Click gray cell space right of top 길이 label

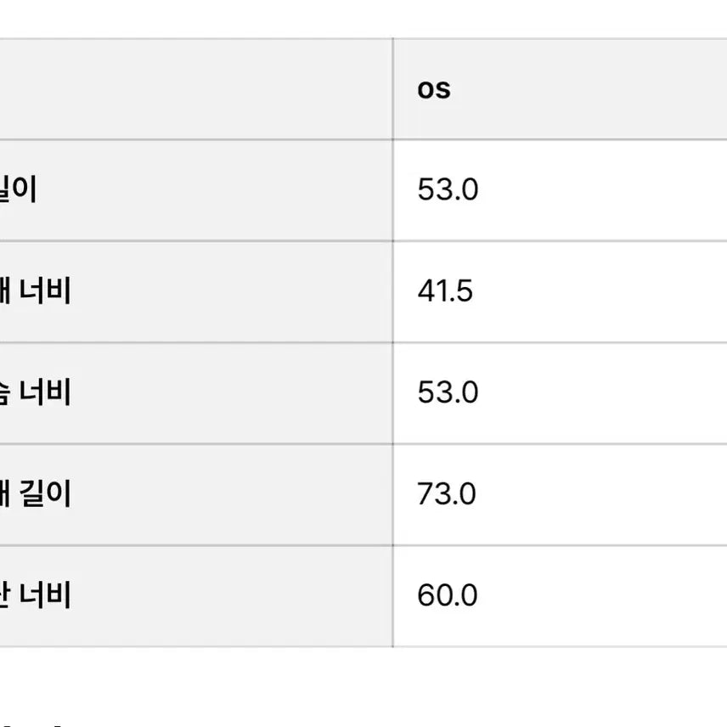(212, 189)
